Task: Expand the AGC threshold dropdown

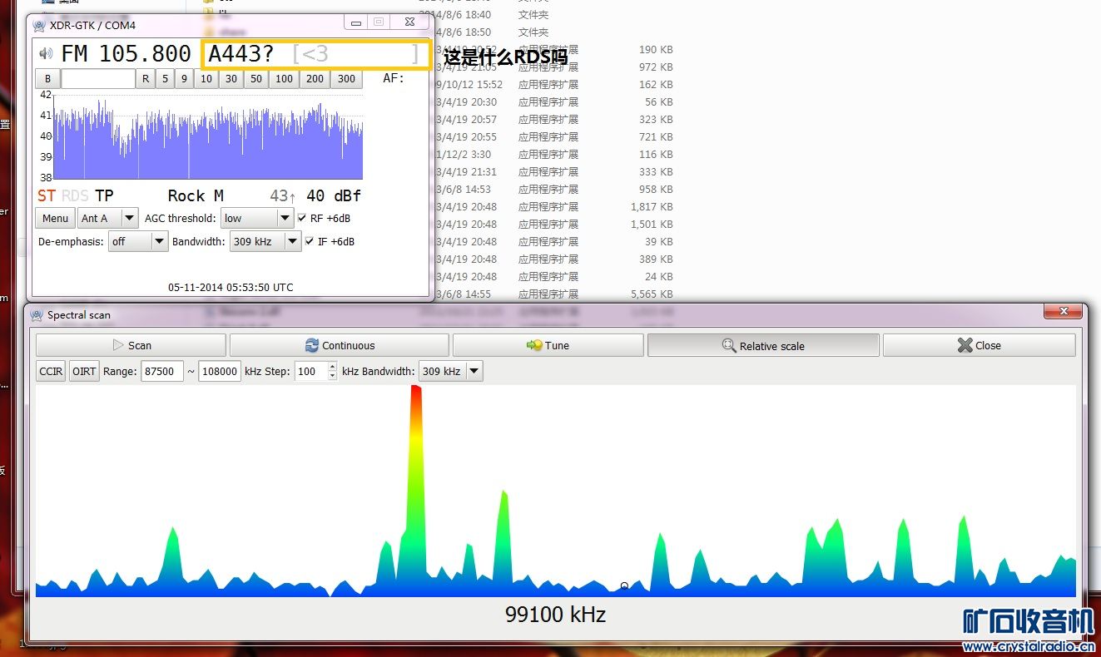Action: point(256,218)
